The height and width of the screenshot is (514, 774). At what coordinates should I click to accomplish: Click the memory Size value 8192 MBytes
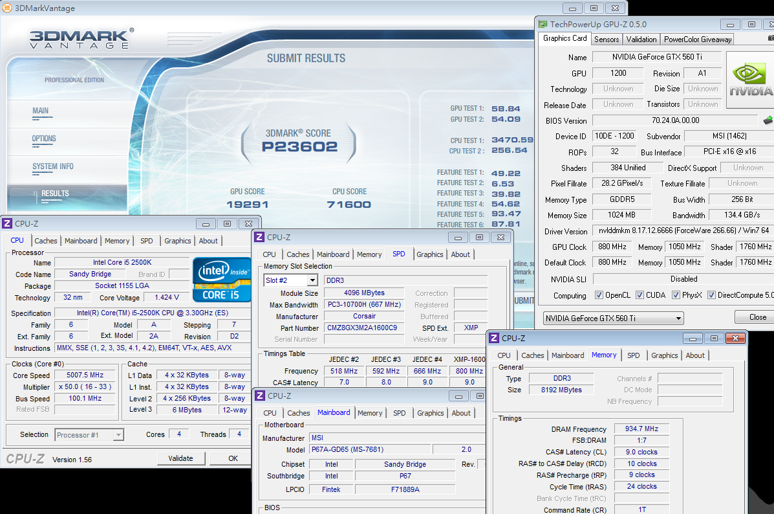561,390
